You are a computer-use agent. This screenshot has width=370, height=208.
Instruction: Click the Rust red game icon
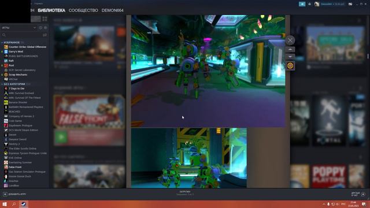click(x=6, y=65)
